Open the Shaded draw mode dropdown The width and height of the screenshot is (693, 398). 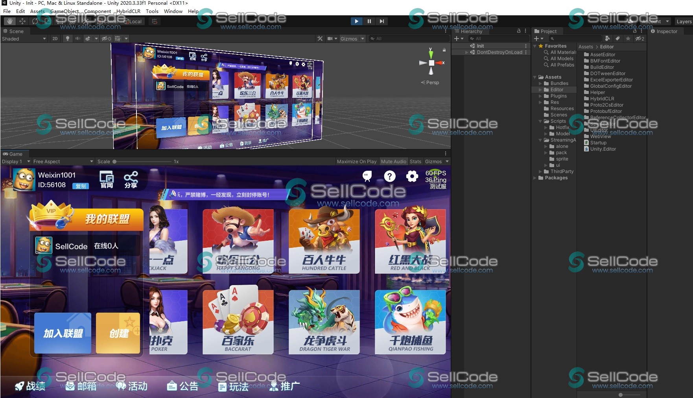(24, 39)
